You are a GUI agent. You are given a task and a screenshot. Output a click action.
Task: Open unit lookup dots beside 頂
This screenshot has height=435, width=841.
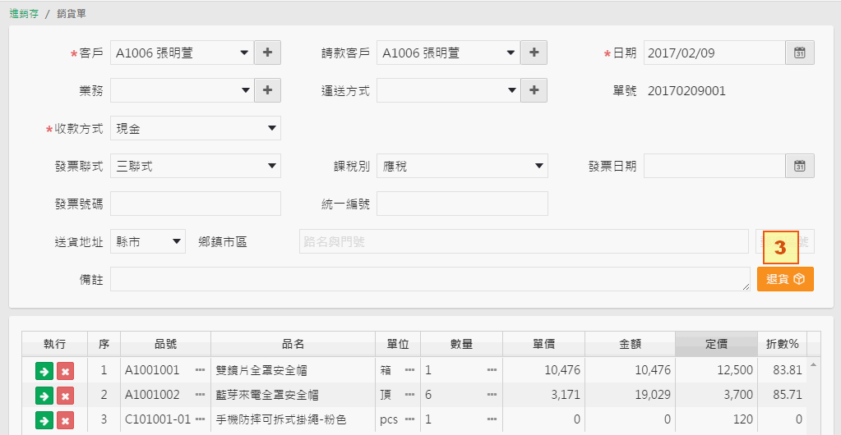tap(409, 395)
